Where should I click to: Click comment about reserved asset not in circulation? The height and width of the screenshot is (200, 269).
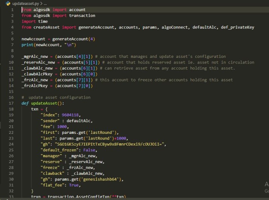(x=178, y=62)
